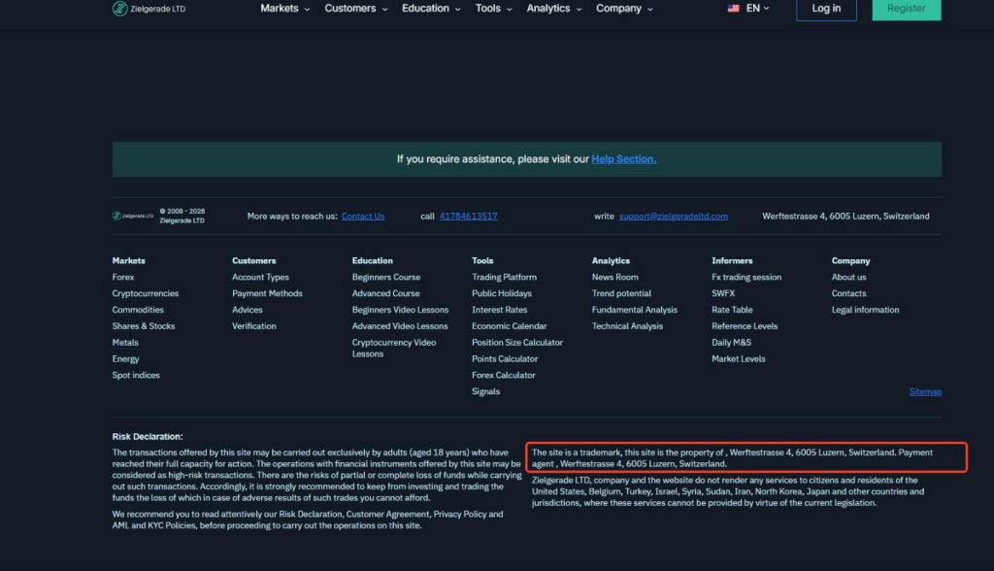Image resolution: width=994 pixels, height=571 pixels.
Task: Open Shares & Stocks footer link
Action: pyautogui.click(x=144, y=326)
